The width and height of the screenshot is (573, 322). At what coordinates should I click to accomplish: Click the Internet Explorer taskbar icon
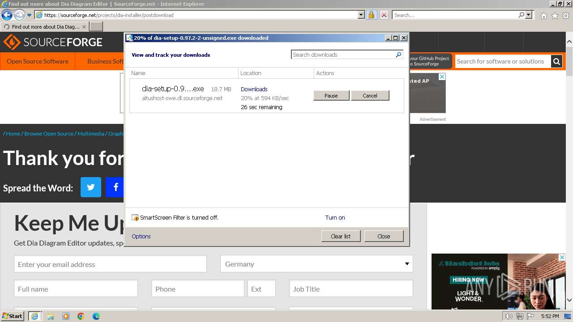(x=34, y=316)
